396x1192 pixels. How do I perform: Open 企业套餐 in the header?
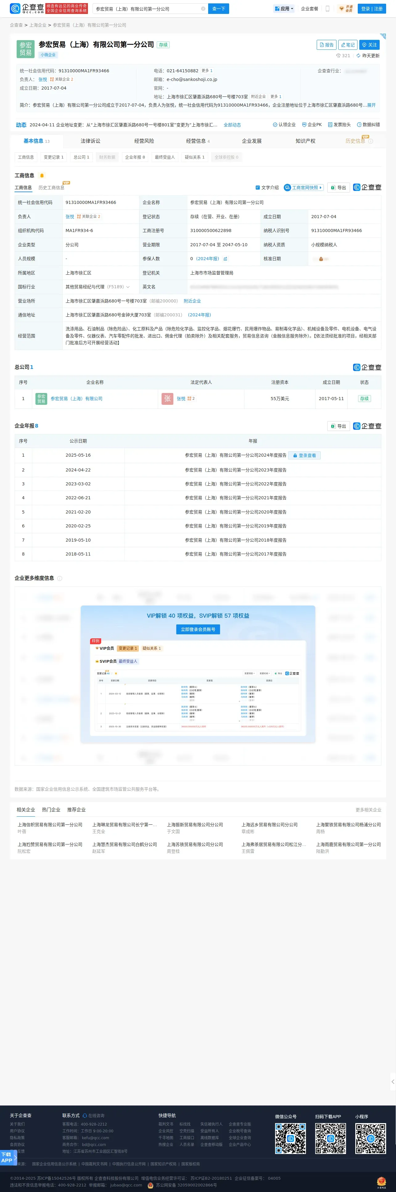pos(310,9)
